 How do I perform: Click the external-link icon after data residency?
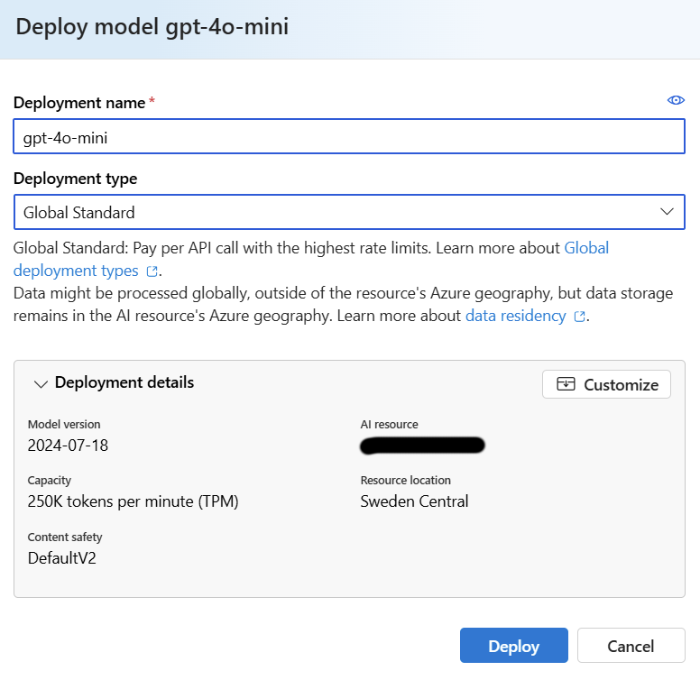click(579, 317)
